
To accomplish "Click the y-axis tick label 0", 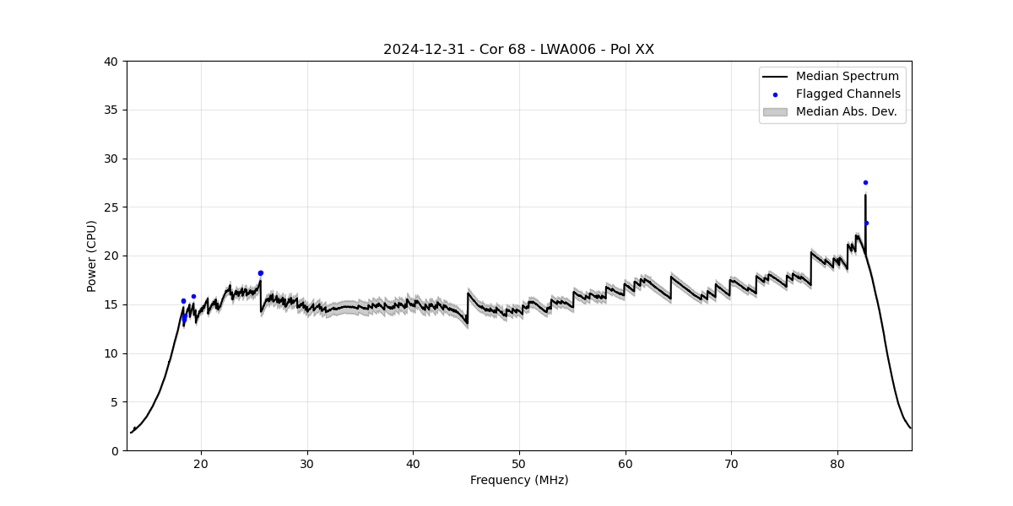I will [x=115, y=450].
